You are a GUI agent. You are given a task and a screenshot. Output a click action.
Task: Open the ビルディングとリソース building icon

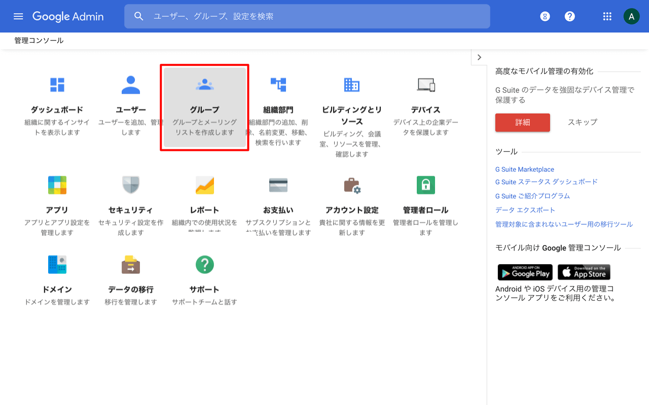pos(352,85)
